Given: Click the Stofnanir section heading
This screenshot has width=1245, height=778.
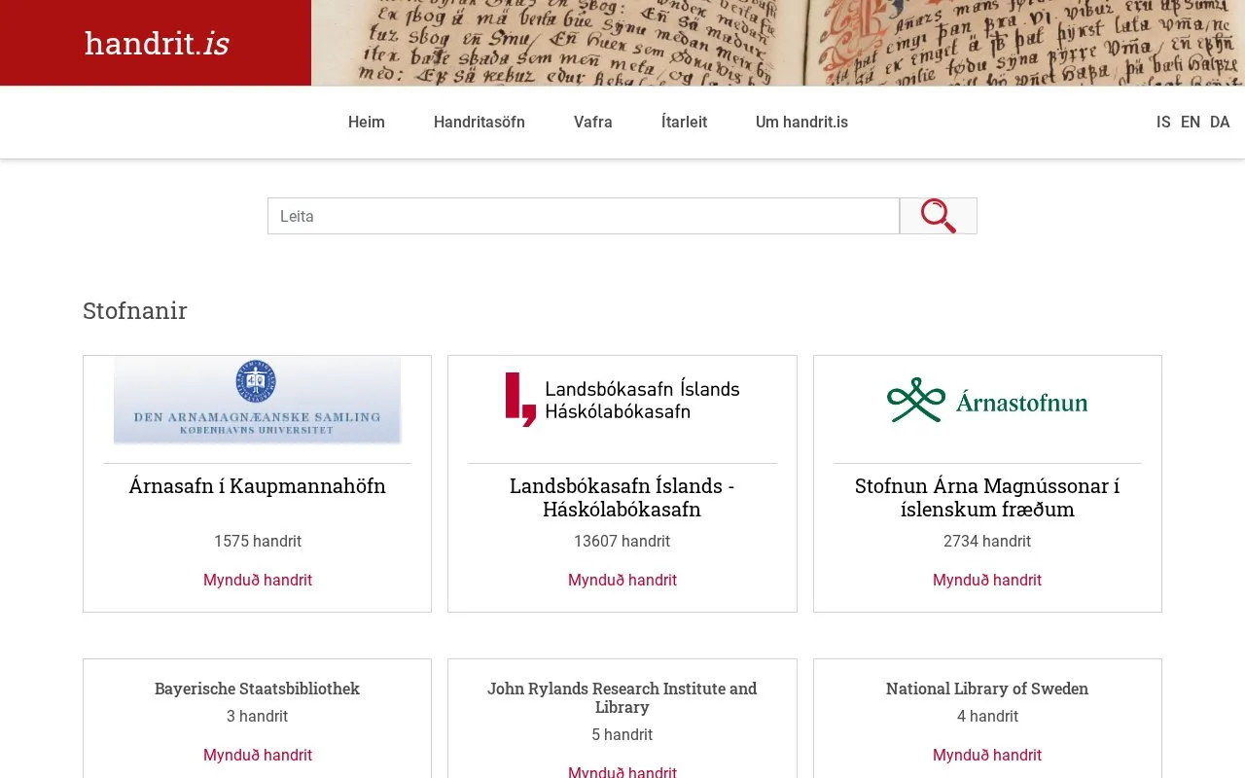Looking at the screenshot, I should 135,311.
